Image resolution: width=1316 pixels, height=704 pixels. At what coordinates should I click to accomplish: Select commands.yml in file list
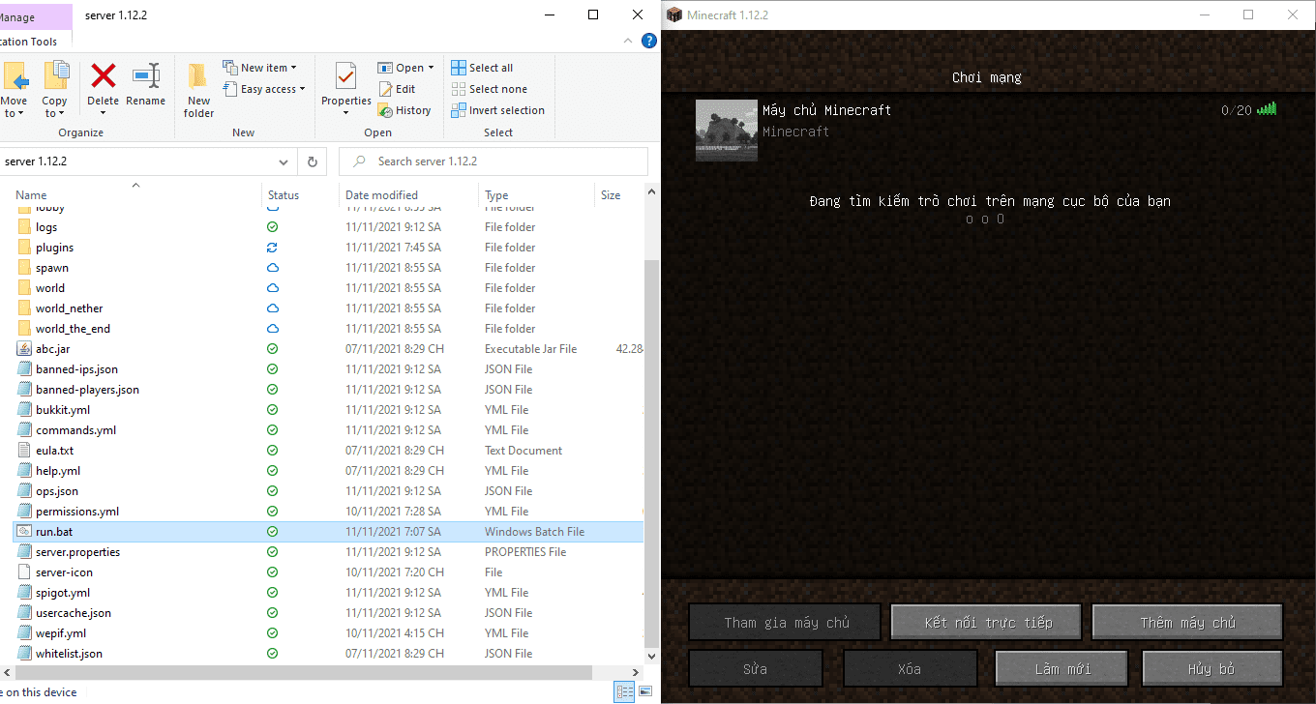coord(75,430)
